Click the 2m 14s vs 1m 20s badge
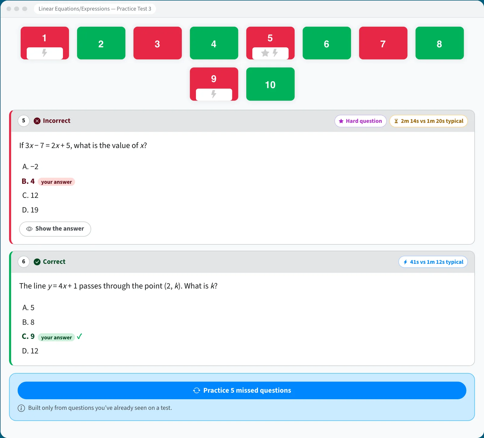 coord(429,121)
